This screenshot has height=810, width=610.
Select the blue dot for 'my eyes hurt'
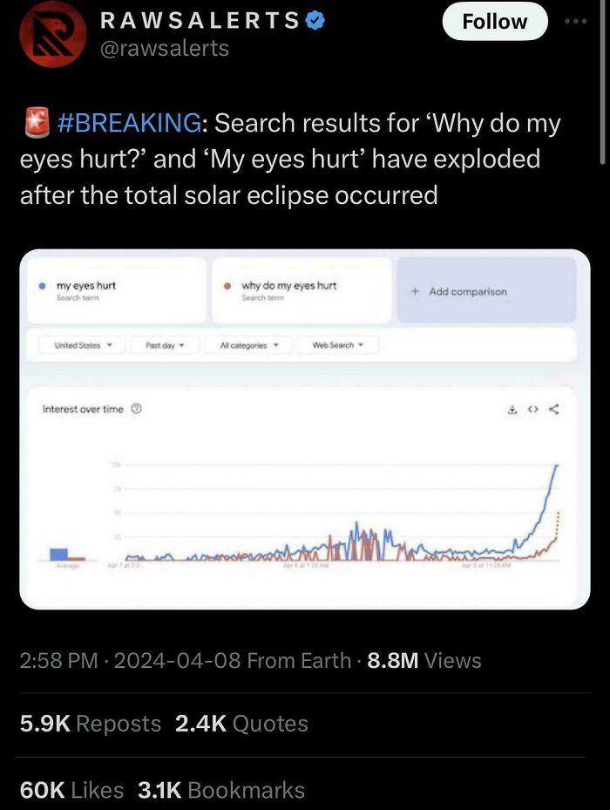[x=40, y=286]
